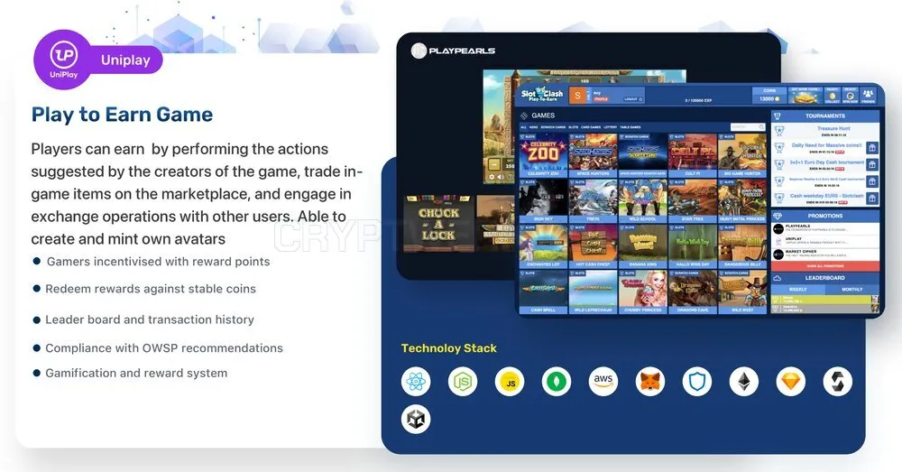Screen dimensions: 902x472
Task: Open the Space Hunters game thumbnail
Action: pyautogui.click(x=594, y=155)
